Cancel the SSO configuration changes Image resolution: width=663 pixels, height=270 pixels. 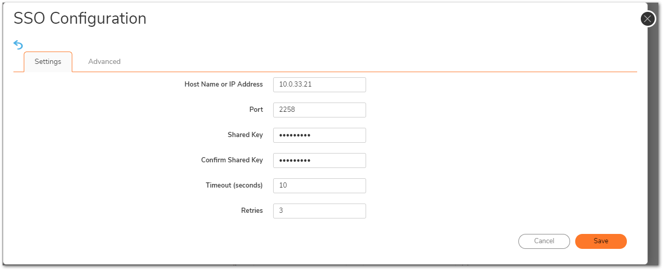[544, 241]
